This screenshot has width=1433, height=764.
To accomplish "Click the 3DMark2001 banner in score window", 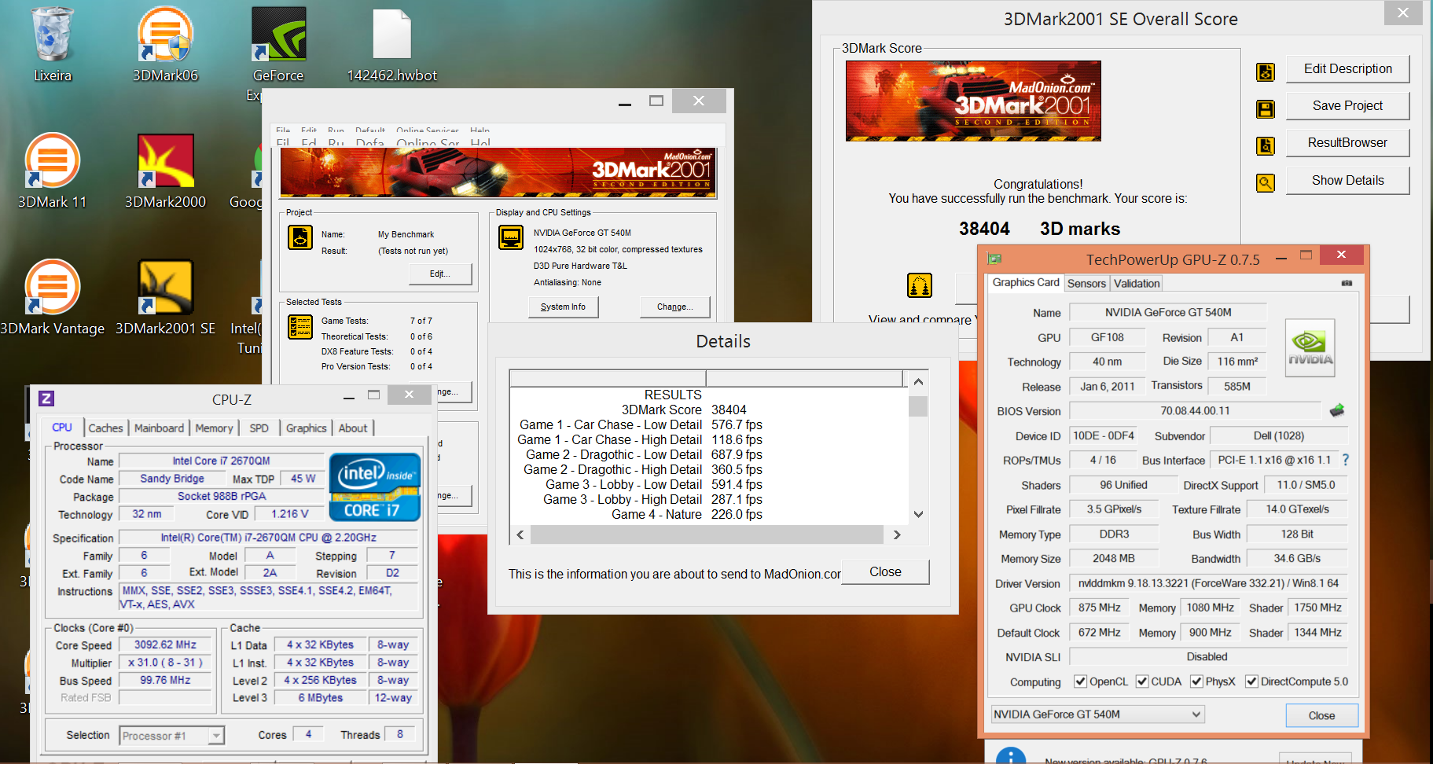I will coord(973,101).
